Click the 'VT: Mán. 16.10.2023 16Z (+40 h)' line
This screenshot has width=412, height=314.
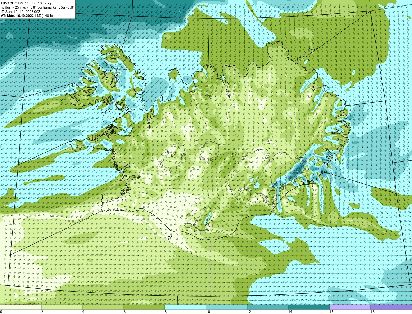tap(27, 16)
